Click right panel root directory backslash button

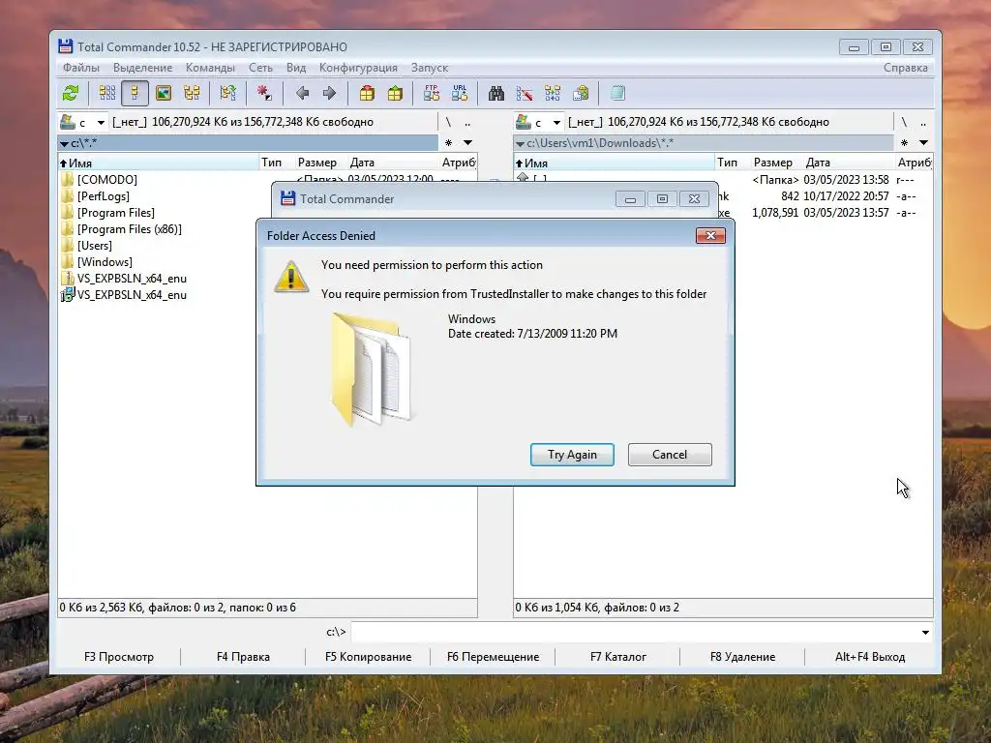pos(904,122)
